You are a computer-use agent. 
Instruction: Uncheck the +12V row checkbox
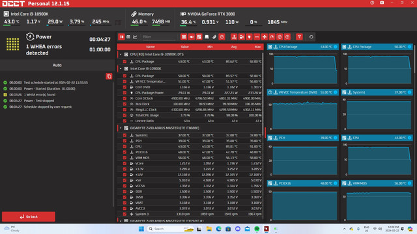click(124, 175)
